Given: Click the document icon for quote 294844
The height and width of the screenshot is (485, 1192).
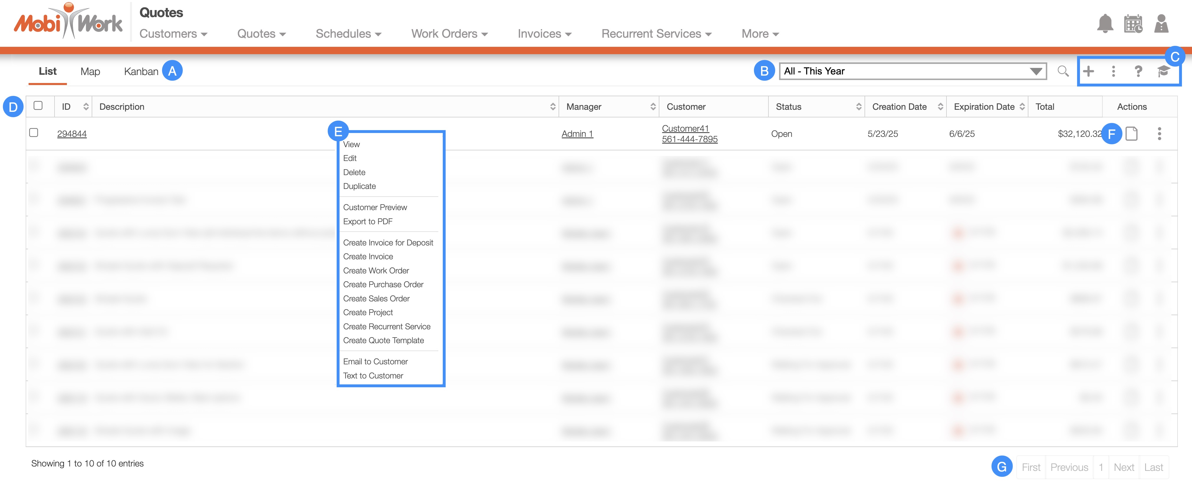Looking at the screenshot, I should (x=1131, y=134).
